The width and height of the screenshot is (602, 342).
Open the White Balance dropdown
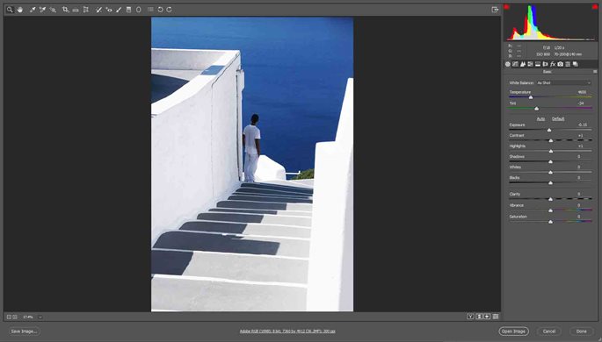[563, 82]
